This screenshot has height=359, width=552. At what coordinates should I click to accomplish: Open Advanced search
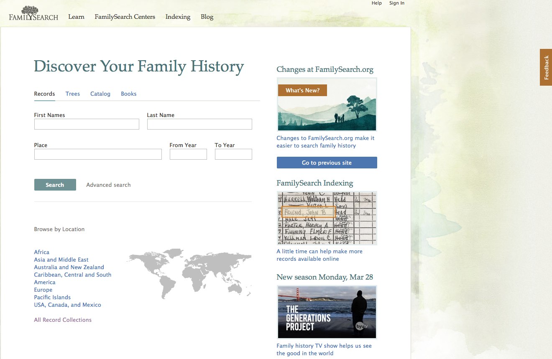(x=108, y=184)
